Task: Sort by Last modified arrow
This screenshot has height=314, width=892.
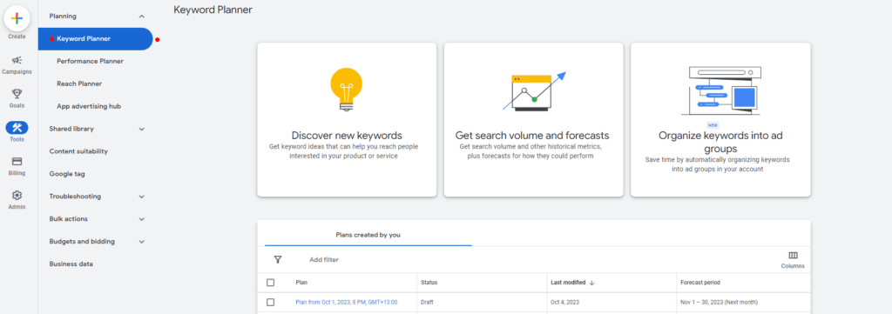Action: [591, 283]
